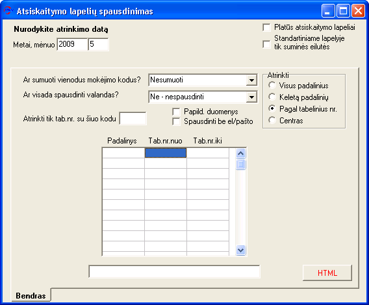This screenshot has width=369, height=305.
Task: Click the year field showing 2009
Action: point(72,44)
